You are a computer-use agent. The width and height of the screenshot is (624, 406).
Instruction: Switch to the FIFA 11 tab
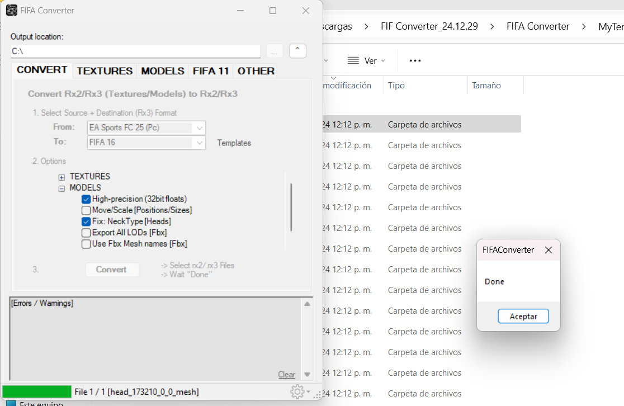pyautogui.click(x=211, y=71)
